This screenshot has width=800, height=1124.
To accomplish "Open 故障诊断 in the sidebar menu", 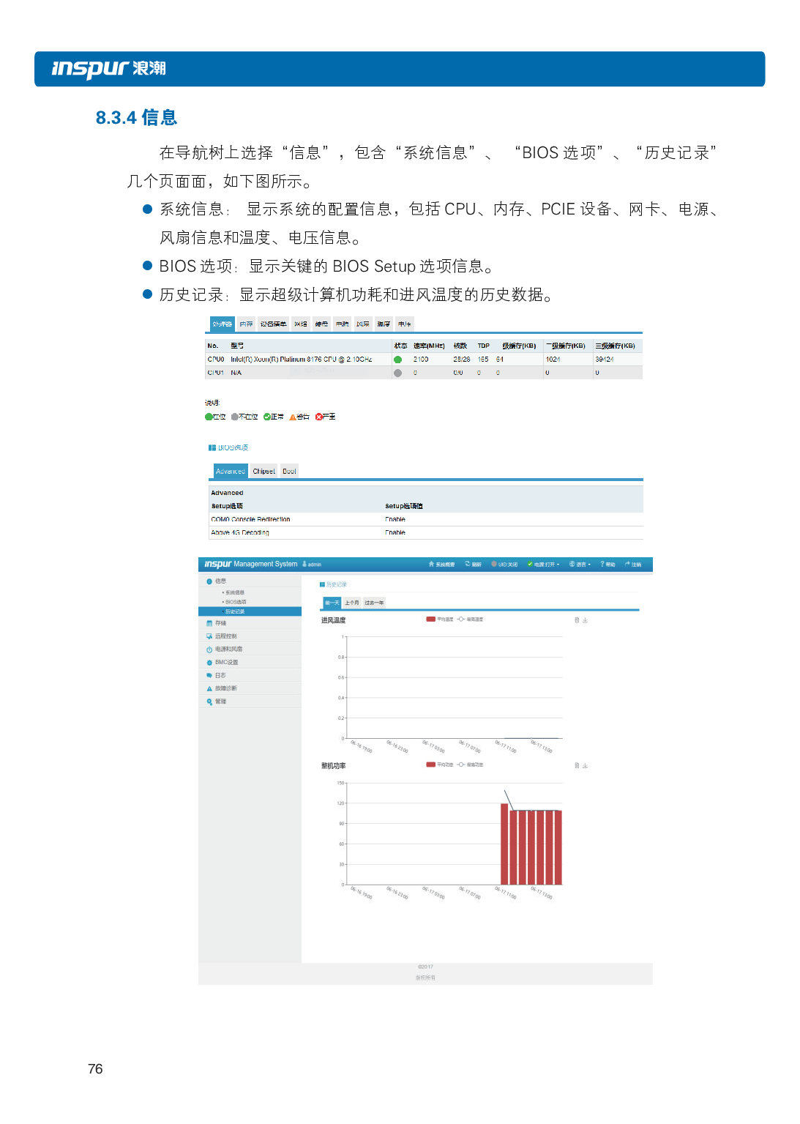I will pos(225,688).
